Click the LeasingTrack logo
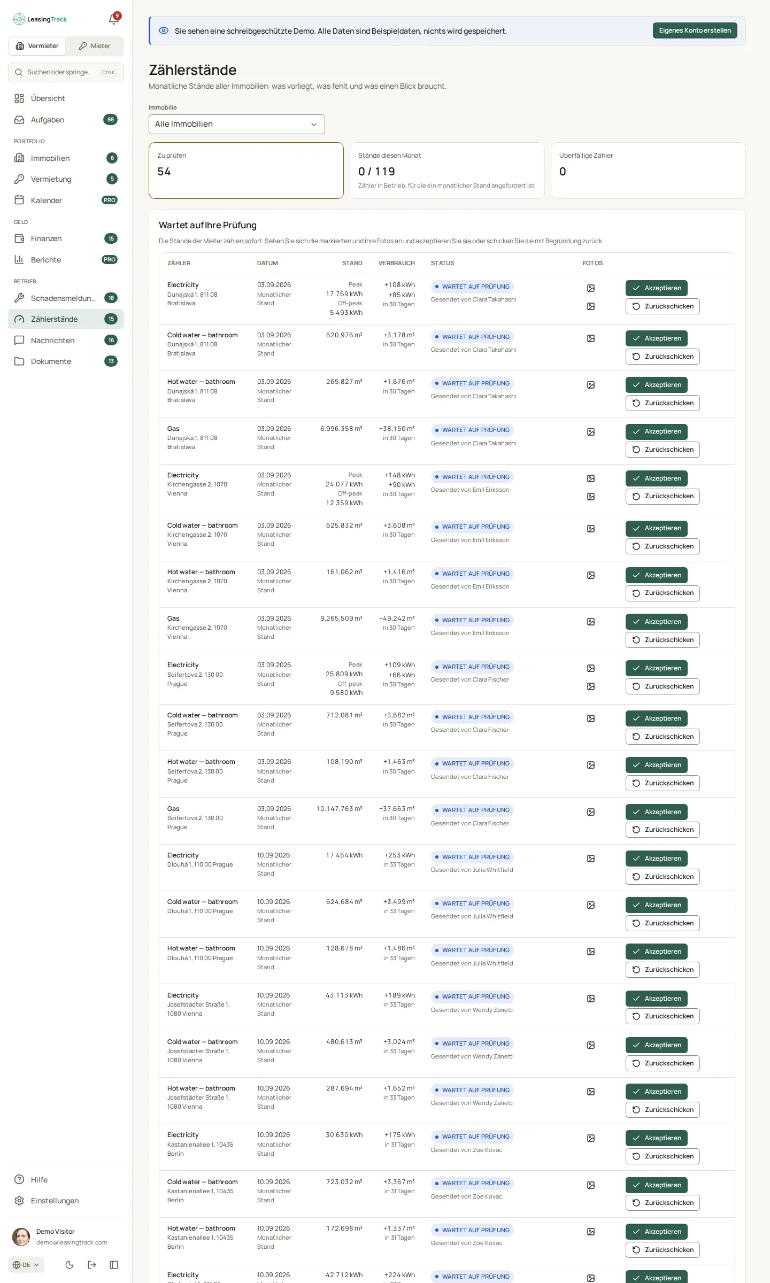This screenshot has height=1283, width=770. pyautogui.click(x=40, y=19)
